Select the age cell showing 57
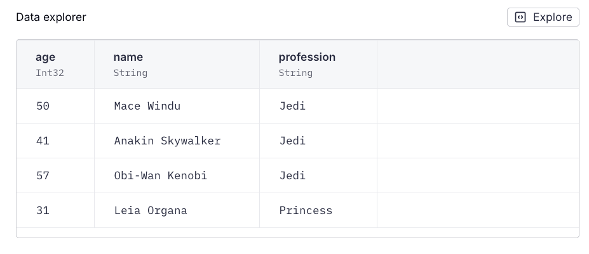589x254 pixels. click(43, 175)
